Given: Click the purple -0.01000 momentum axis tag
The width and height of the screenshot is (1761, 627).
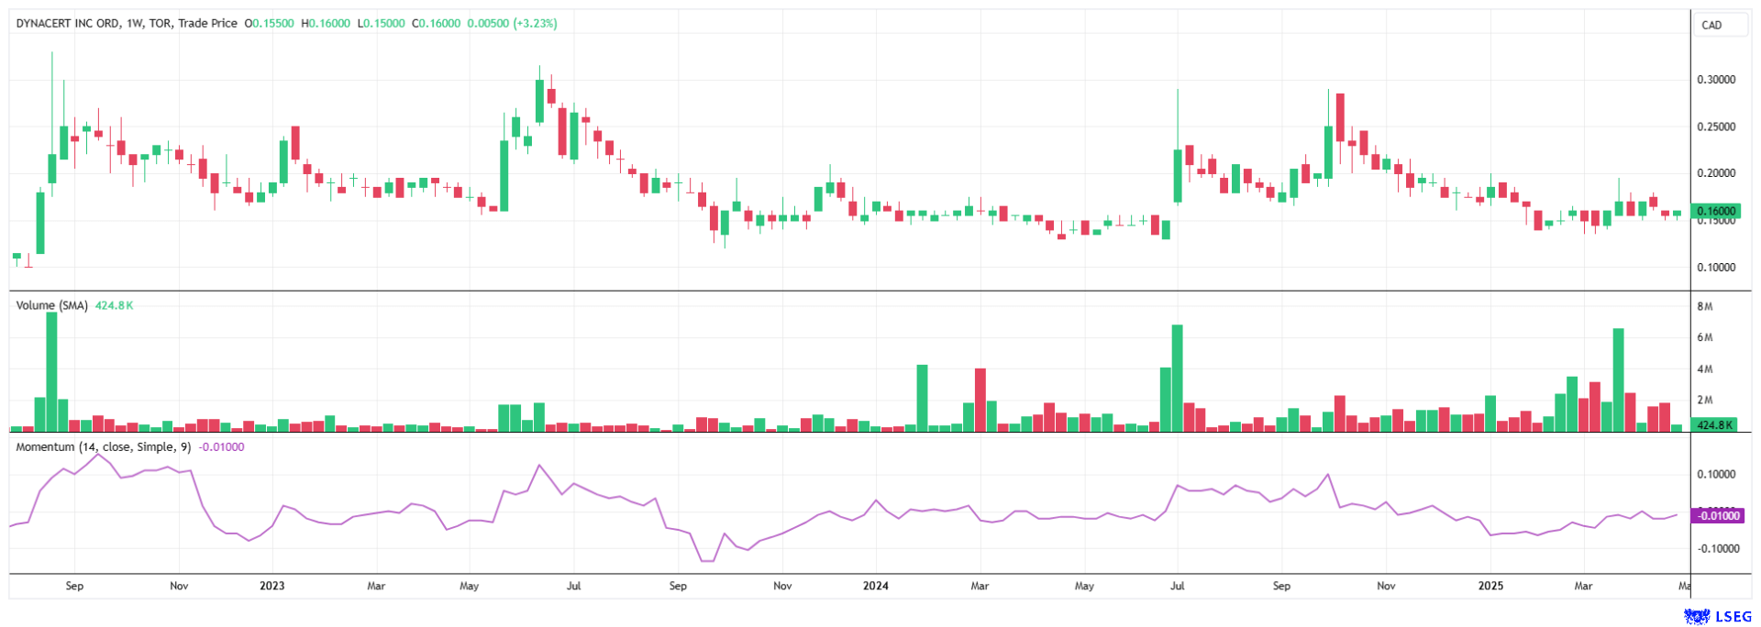Looking at the screenshot, I should (x=1717, y=516).
